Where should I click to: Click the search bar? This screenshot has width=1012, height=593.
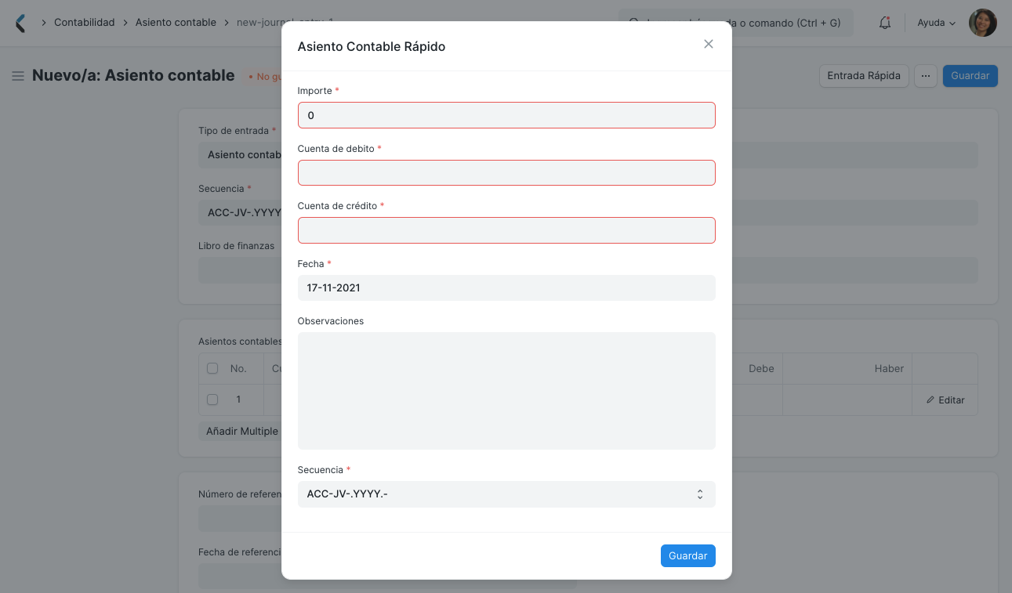(x=736, y=23)
